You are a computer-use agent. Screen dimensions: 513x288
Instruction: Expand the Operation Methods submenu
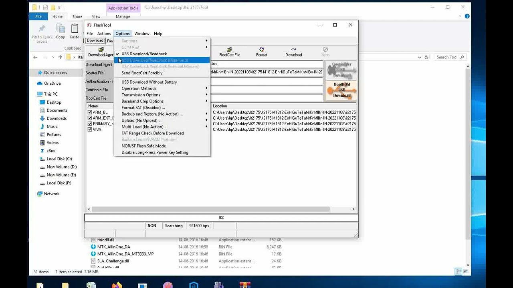(162, 88)
